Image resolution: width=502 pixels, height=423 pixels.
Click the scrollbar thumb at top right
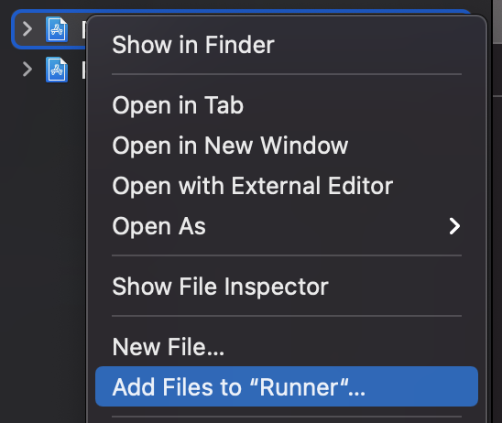point(497,22)
